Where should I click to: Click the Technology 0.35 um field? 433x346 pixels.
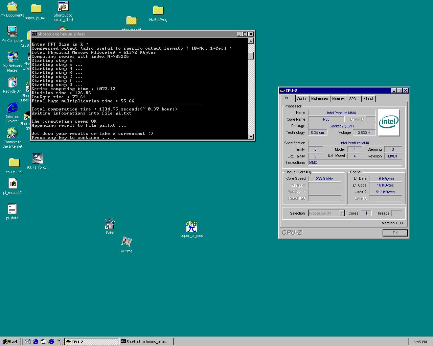pyautogui.click(x=317, y=132)
